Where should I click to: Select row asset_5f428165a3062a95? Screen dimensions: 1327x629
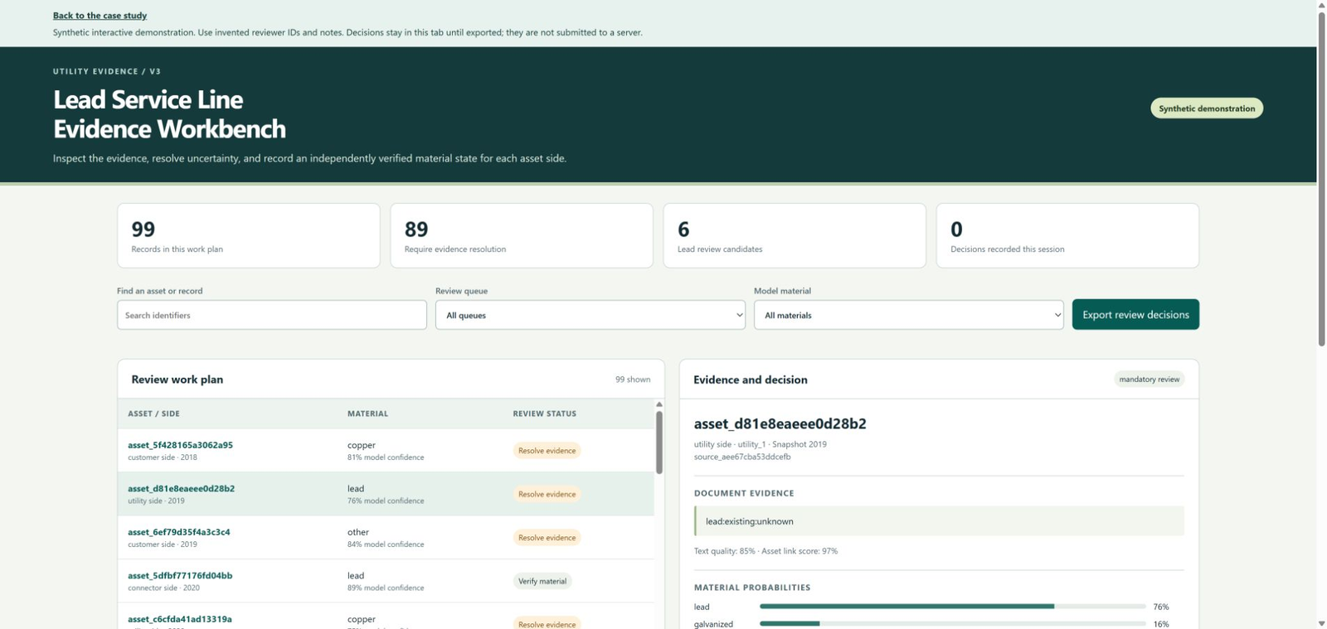(386, 451)
